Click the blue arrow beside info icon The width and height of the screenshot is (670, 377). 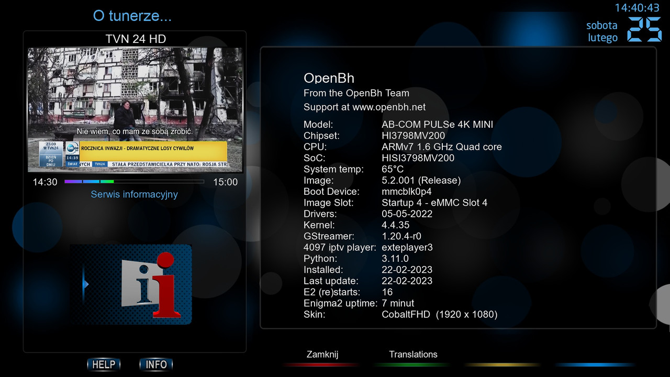click(86, 284)
